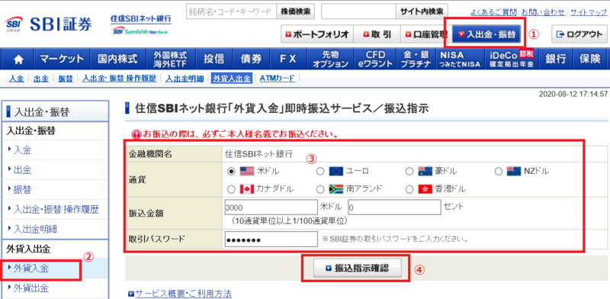
Task: Click the 振替 sub-navigation link
Action: coord(66,79)
